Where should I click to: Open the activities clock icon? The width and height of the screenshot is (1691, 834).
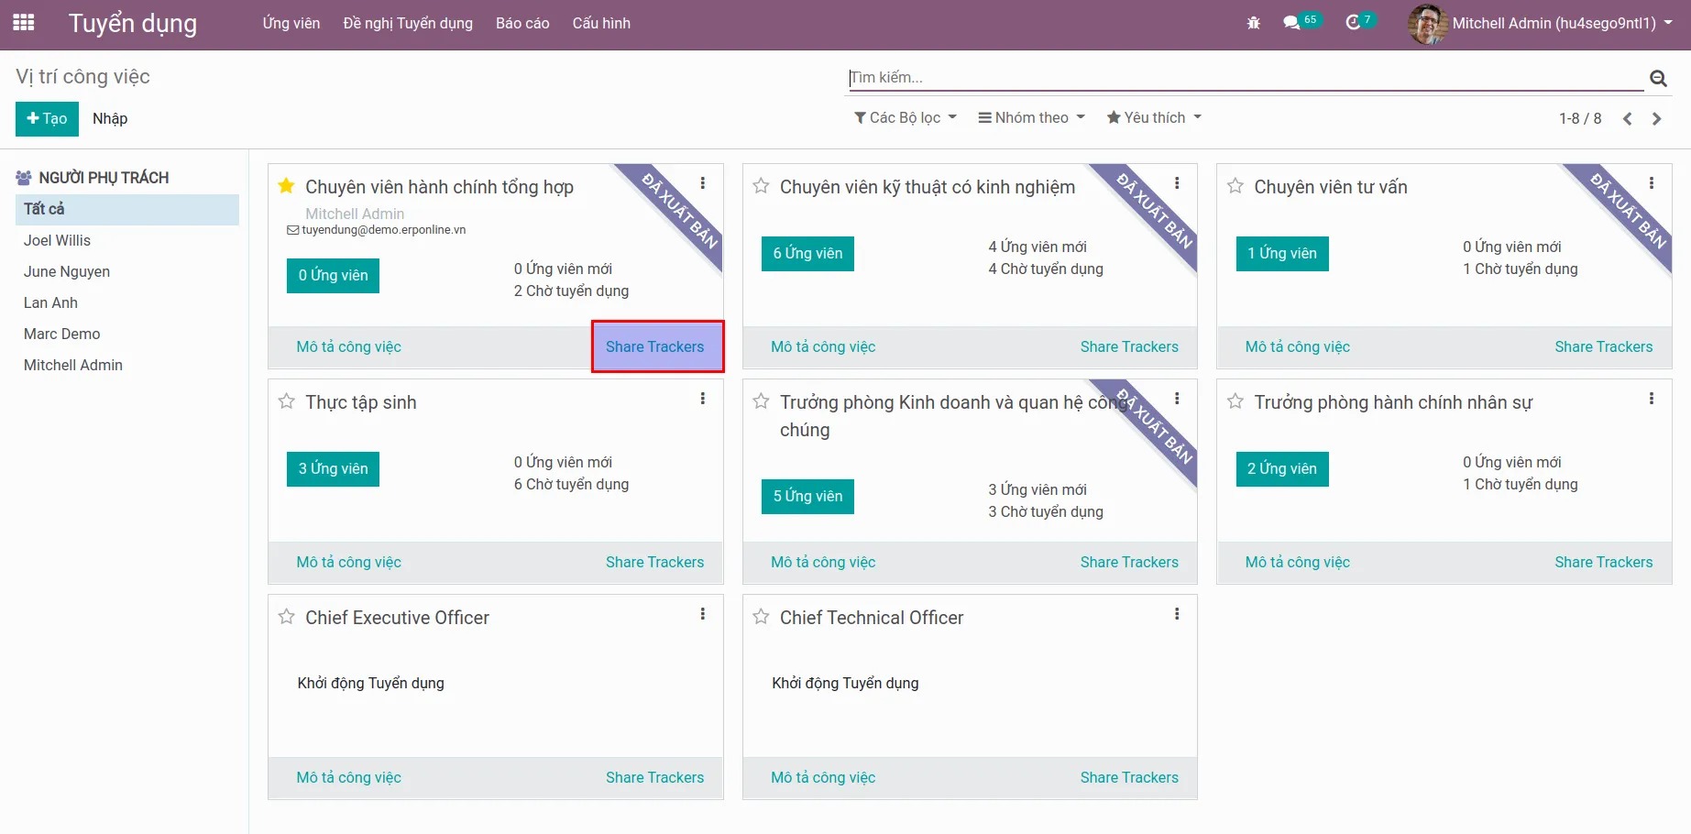(x=1353, y=23)
